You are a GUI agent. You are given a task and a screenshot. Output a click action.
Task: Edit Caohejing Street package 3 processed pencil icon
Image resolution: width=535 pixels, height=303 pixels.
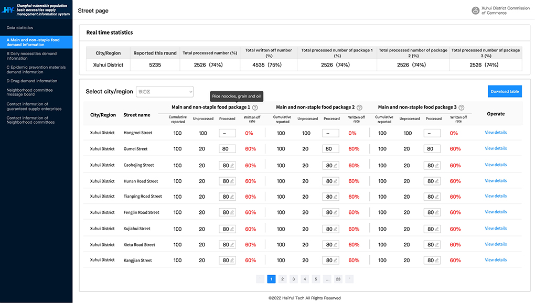pos(437,166)
